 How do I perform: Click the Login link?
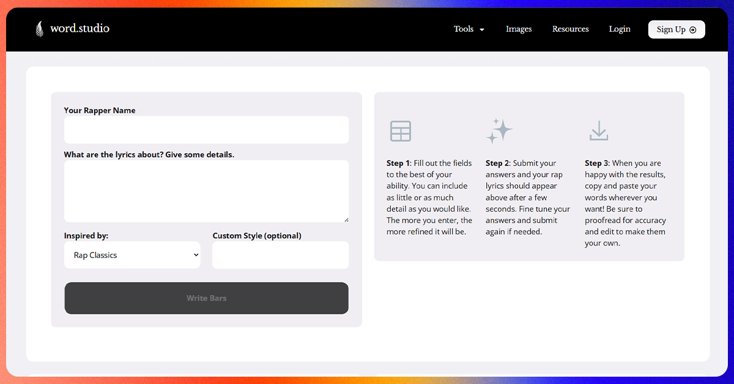click(x=620, y=29)
